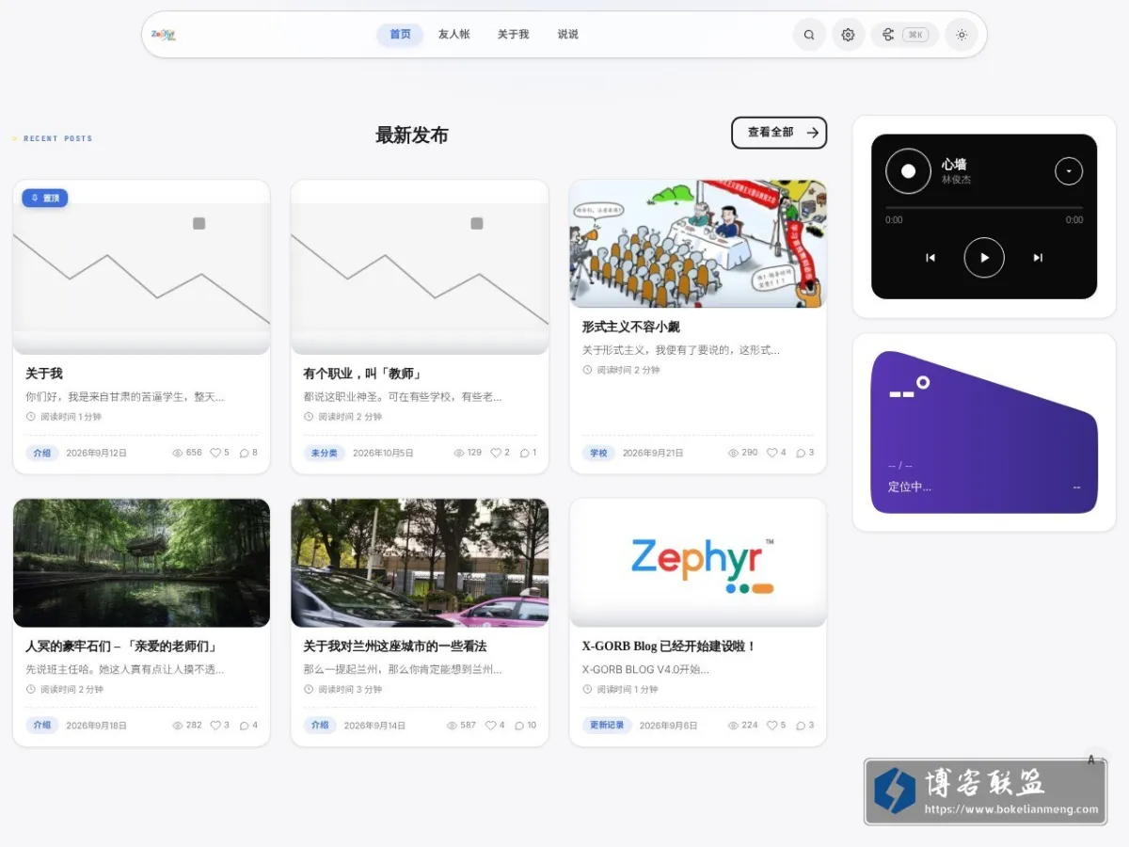Click the views eye icon showing 282

pos(178,726)
